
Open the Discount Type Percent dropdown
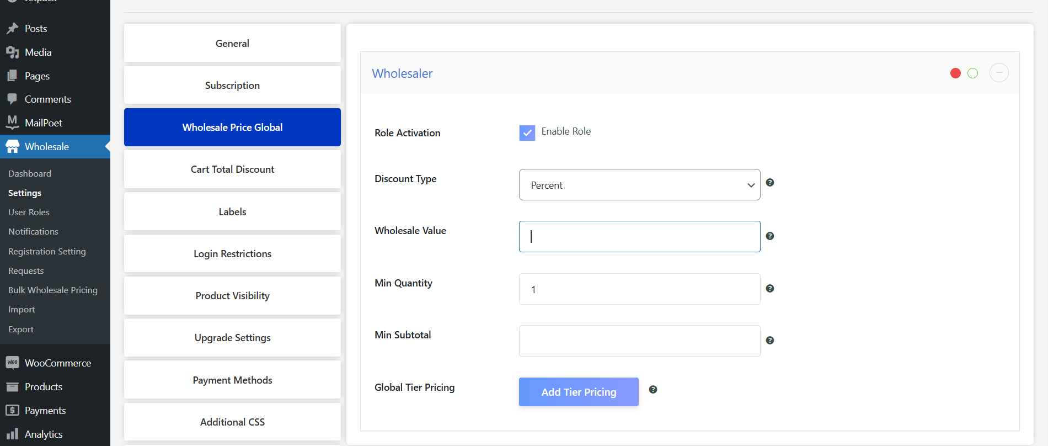[640, 185]
